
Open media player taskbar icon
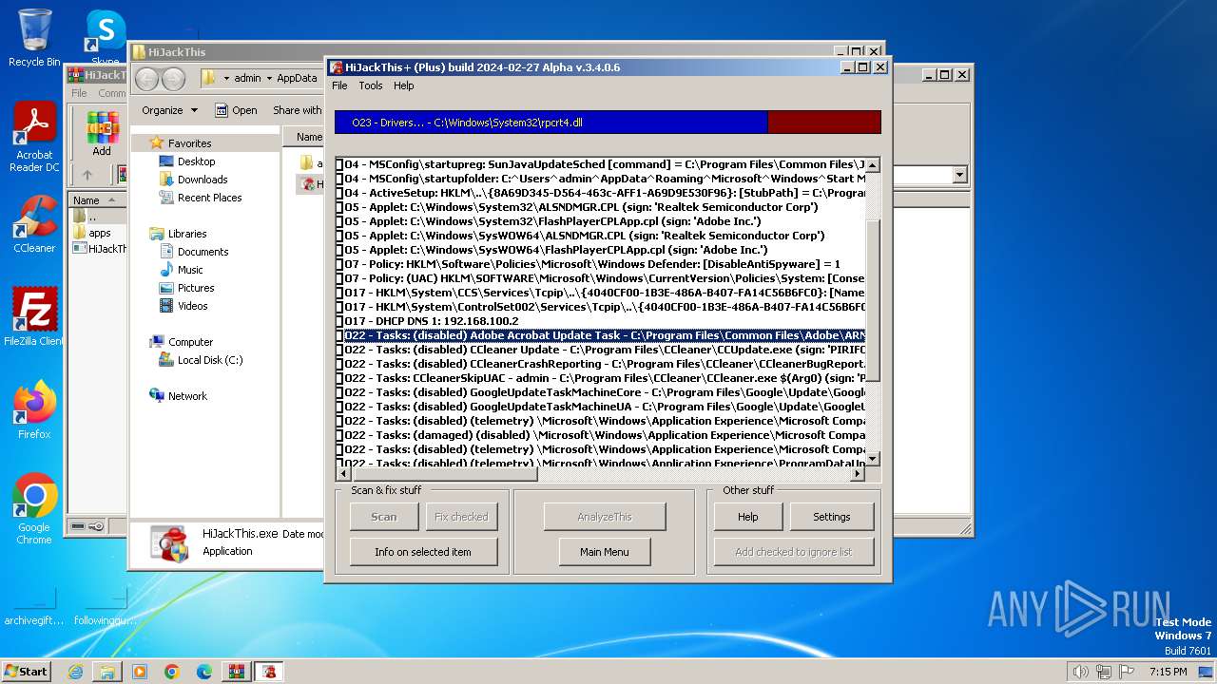click(140, 672)
